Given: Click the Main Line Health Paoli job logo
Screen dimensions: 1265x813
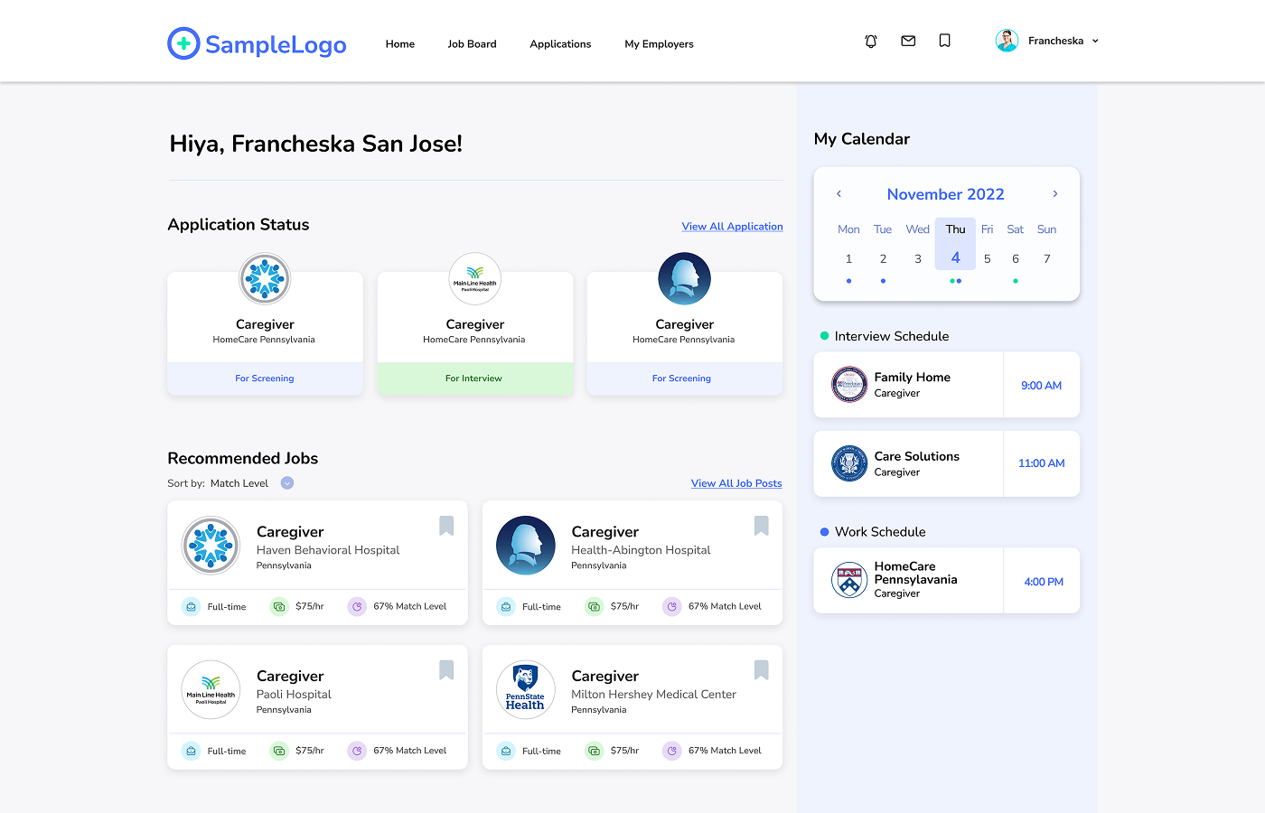Looking at the screenshot, I should click(x=211, y=690).
